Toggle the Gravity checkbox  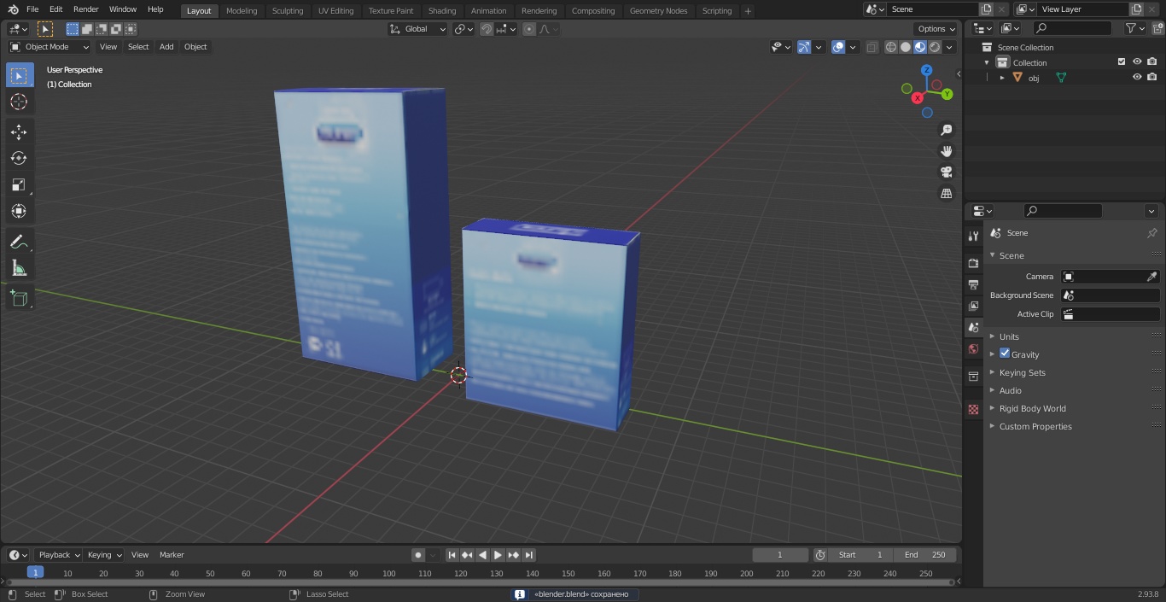pyautogui.click(x=1005, y=354)
